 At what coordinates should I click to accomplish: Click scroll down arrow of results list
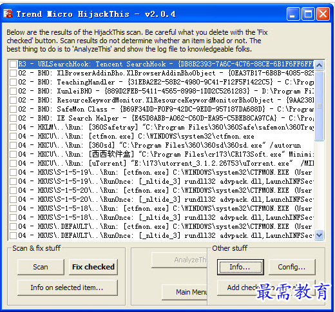320,235
